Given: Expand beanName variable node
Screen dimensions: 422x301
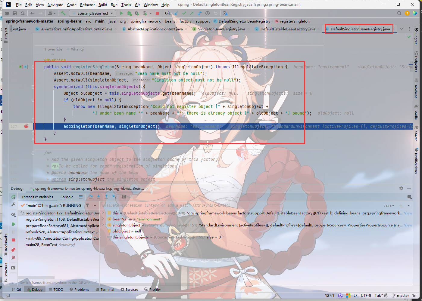Looking at the screenshot, I should pos(103,219).
